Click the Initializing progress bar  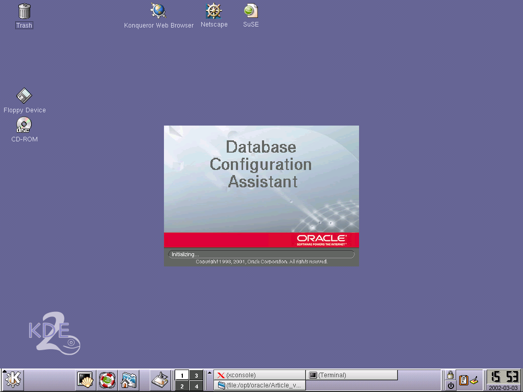click(261, 254)
